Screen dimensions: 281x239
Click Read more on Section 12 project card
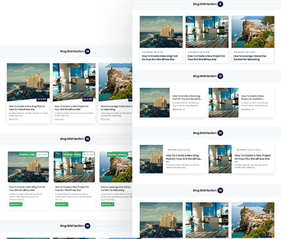(247, 110)
